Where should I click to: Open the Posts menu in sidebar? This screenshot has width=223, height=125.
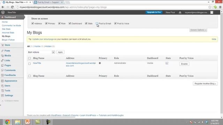coord(7,51)
